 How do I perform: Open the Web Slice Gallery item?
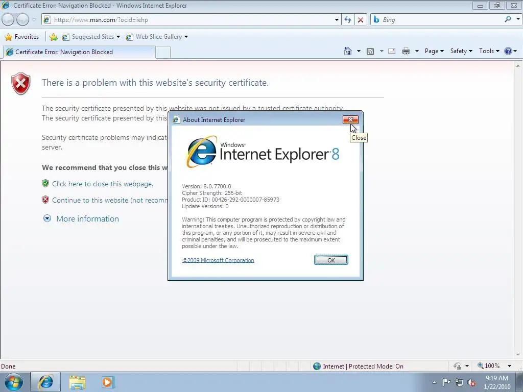tap(157, 37)
